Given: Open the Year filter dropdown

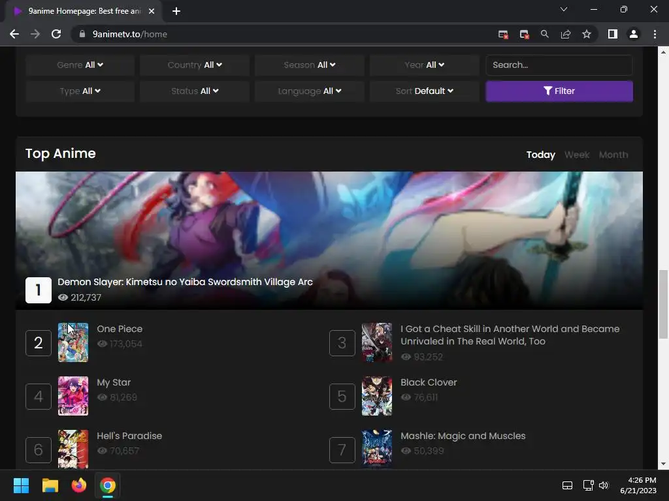Looking at the screenshot, I should pos(425,65).
